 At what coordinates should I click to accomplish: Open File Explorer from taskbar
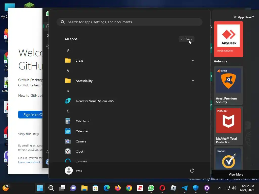click(84, 188)
